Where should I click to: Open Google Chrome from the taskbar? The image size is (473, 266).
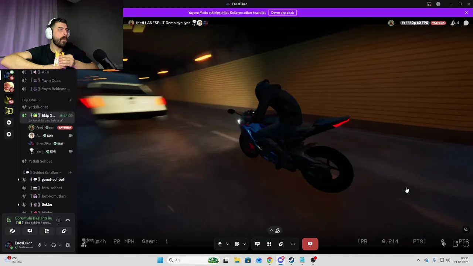coord(270,260)
